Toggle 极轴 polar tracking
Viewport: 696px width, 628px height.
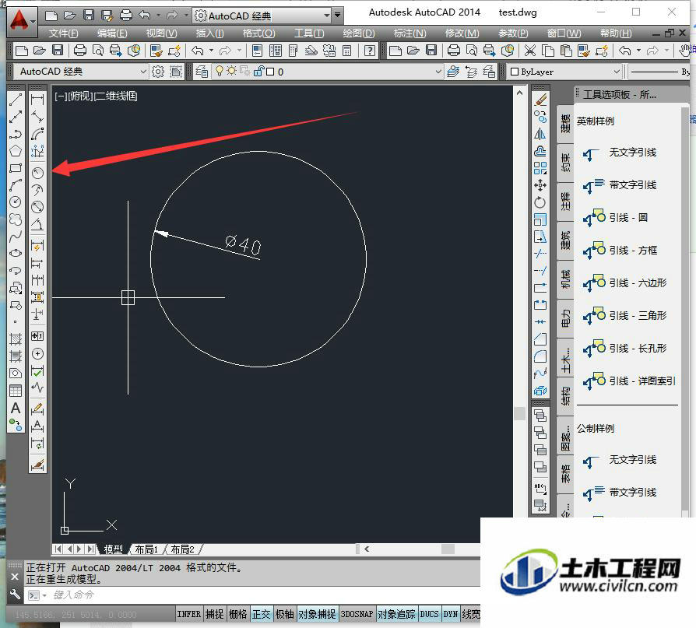pos(284,614)
